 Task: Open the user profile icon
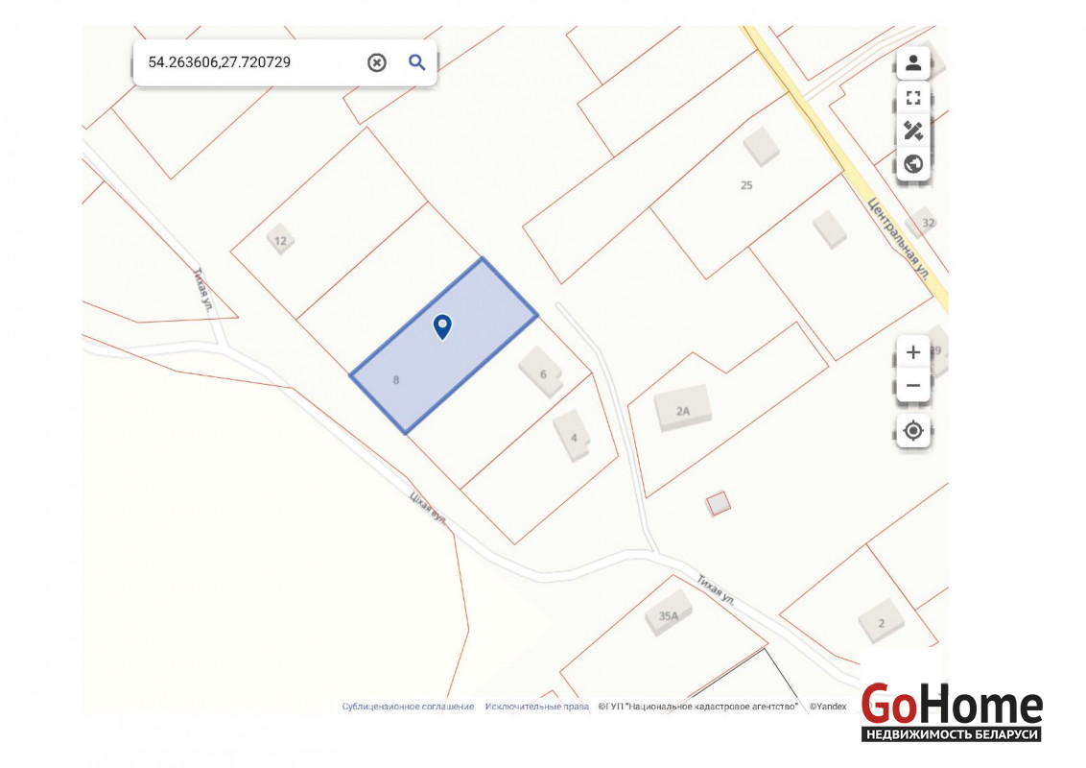(912, 63)
